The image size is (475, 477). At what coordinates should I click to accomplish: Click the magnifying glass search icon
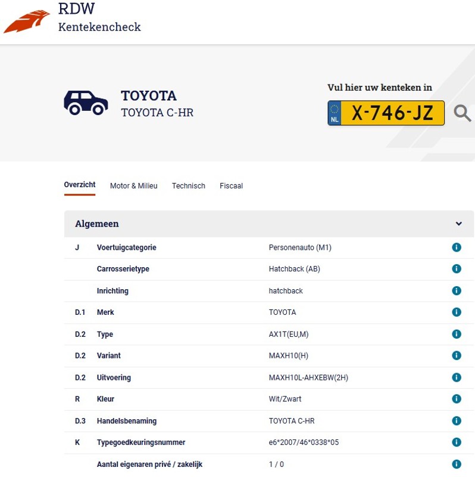[462, 113]
